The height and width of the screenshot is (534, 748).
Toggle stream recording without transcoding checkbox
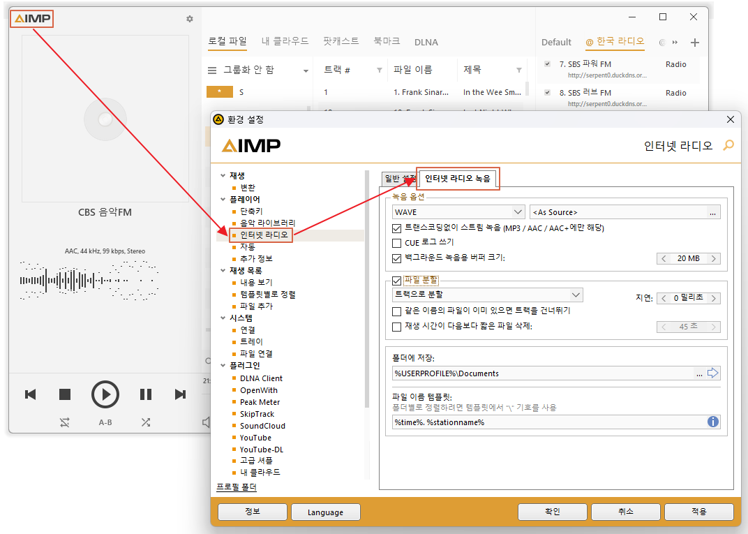tap(396, 228)
